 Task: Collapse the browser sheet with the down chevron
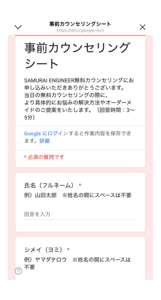tap(18, 27)
